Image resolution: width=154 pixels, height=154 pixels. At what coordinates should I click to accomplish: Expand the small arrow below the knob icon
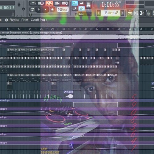point(88,10)
